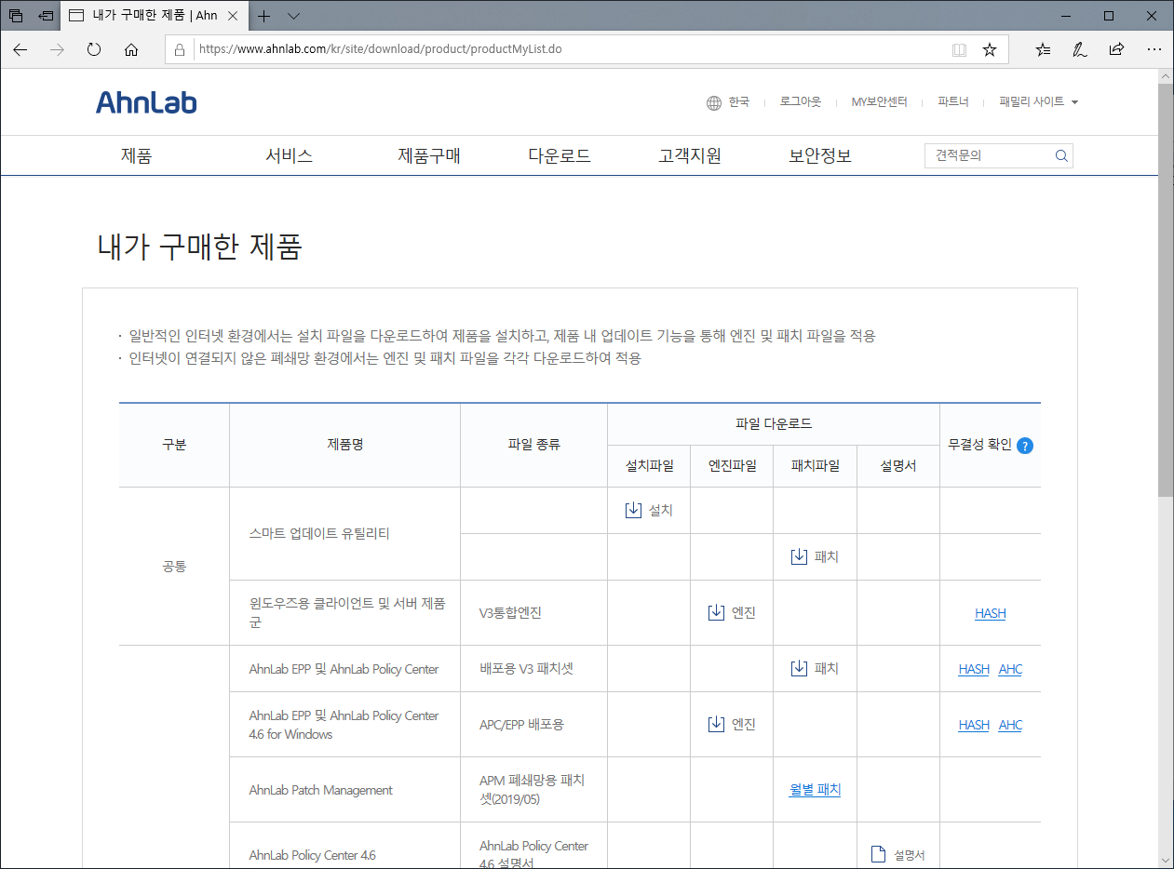The image size is (1174, 869).
Task: Open 월별 패치 link for Patch Management
Action: [815, 790]
